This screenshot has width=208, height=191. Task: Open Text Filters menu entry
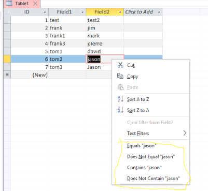tap(150, 133)
